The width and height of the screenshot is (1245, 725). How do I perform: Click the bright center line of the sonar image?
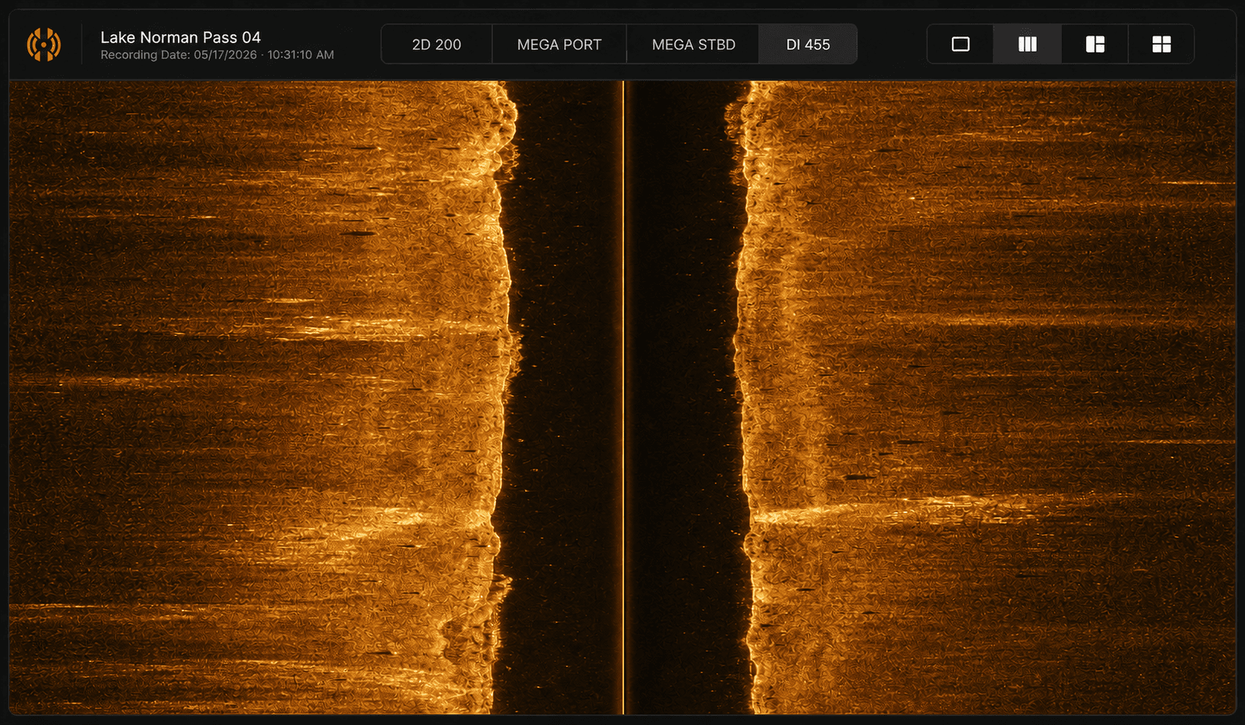point(623,397)
